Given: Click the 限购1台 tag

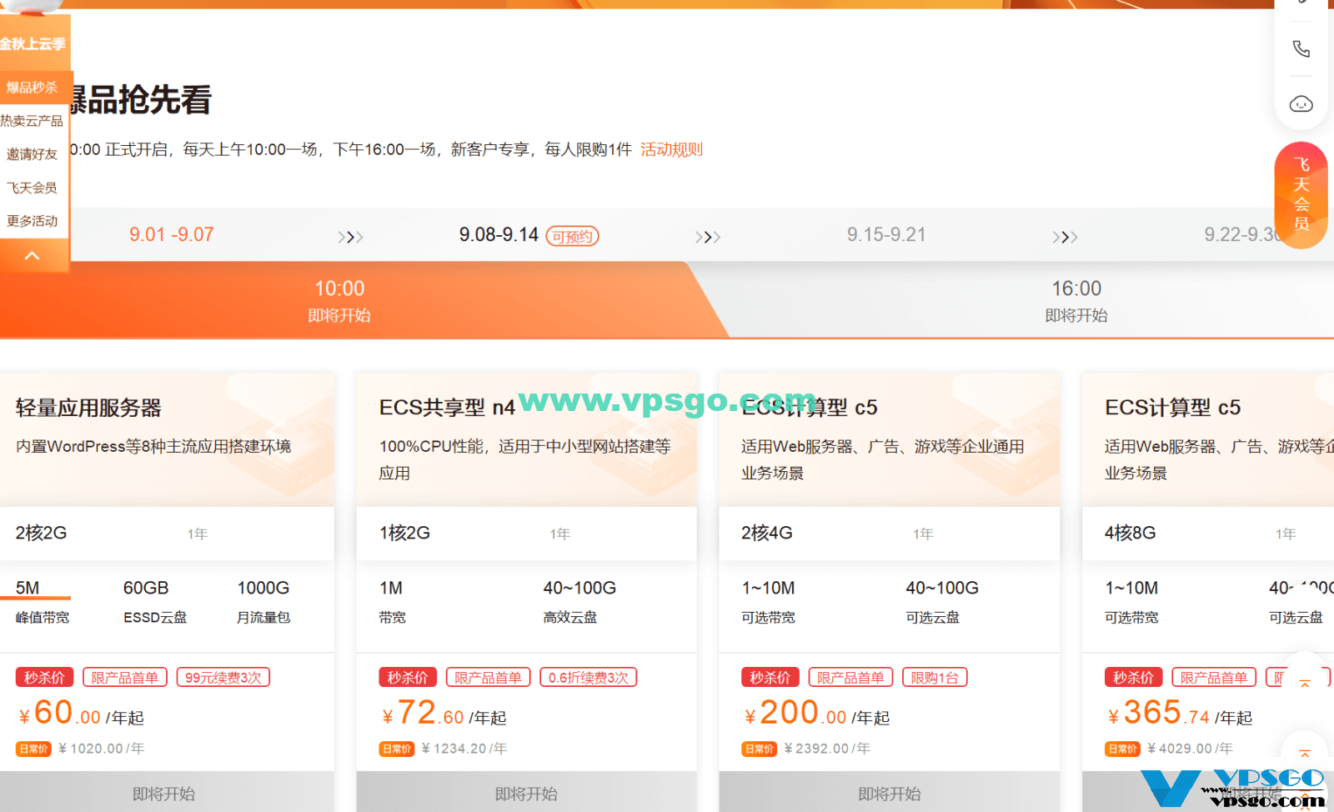Looking at the screenshot, I should click(935, 678).
